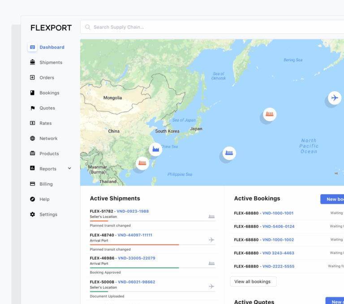Screen dimensions: 344x304
Task: Click the factory marker near China
Action: [155, 149]
